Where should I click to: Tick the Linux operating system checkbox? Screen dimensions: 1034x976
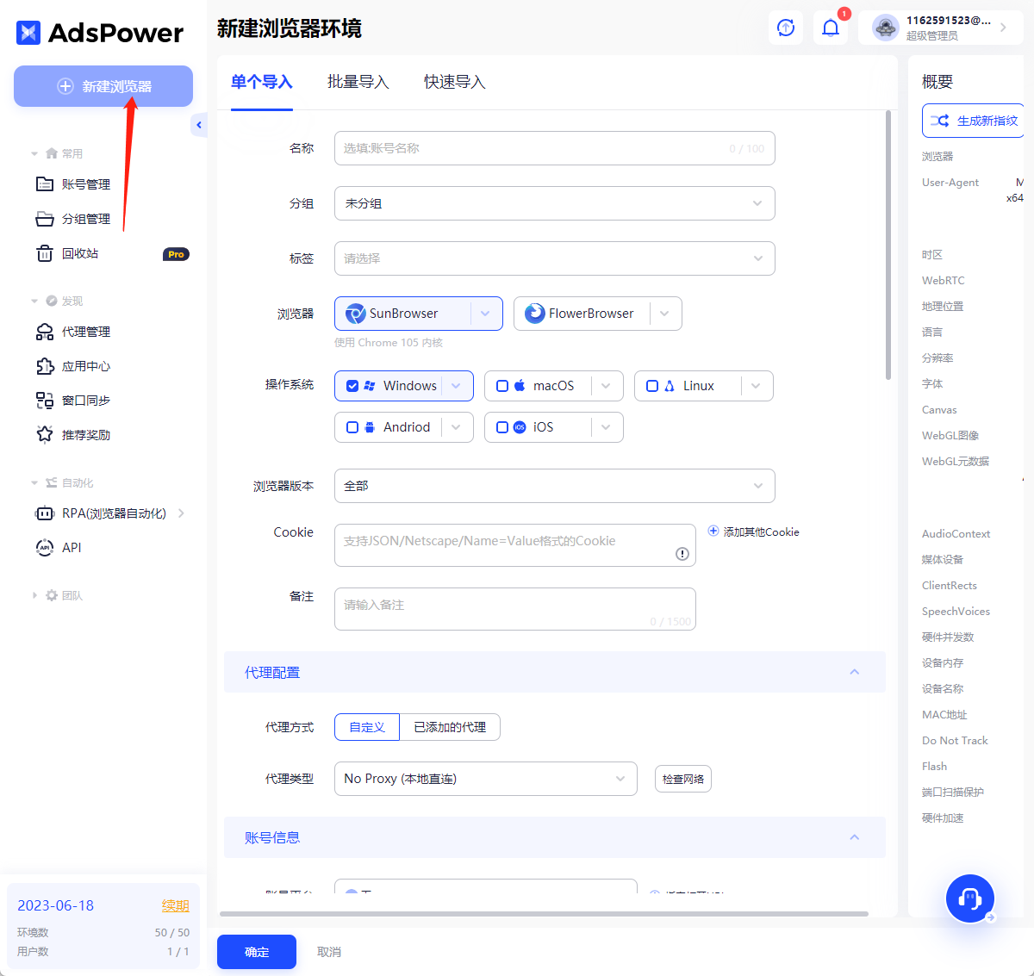click(652, 386)
